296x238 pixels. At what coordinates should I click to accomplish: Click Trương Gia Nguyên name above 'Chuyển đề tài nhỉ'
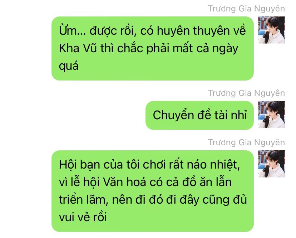click(x=246, y=93)
